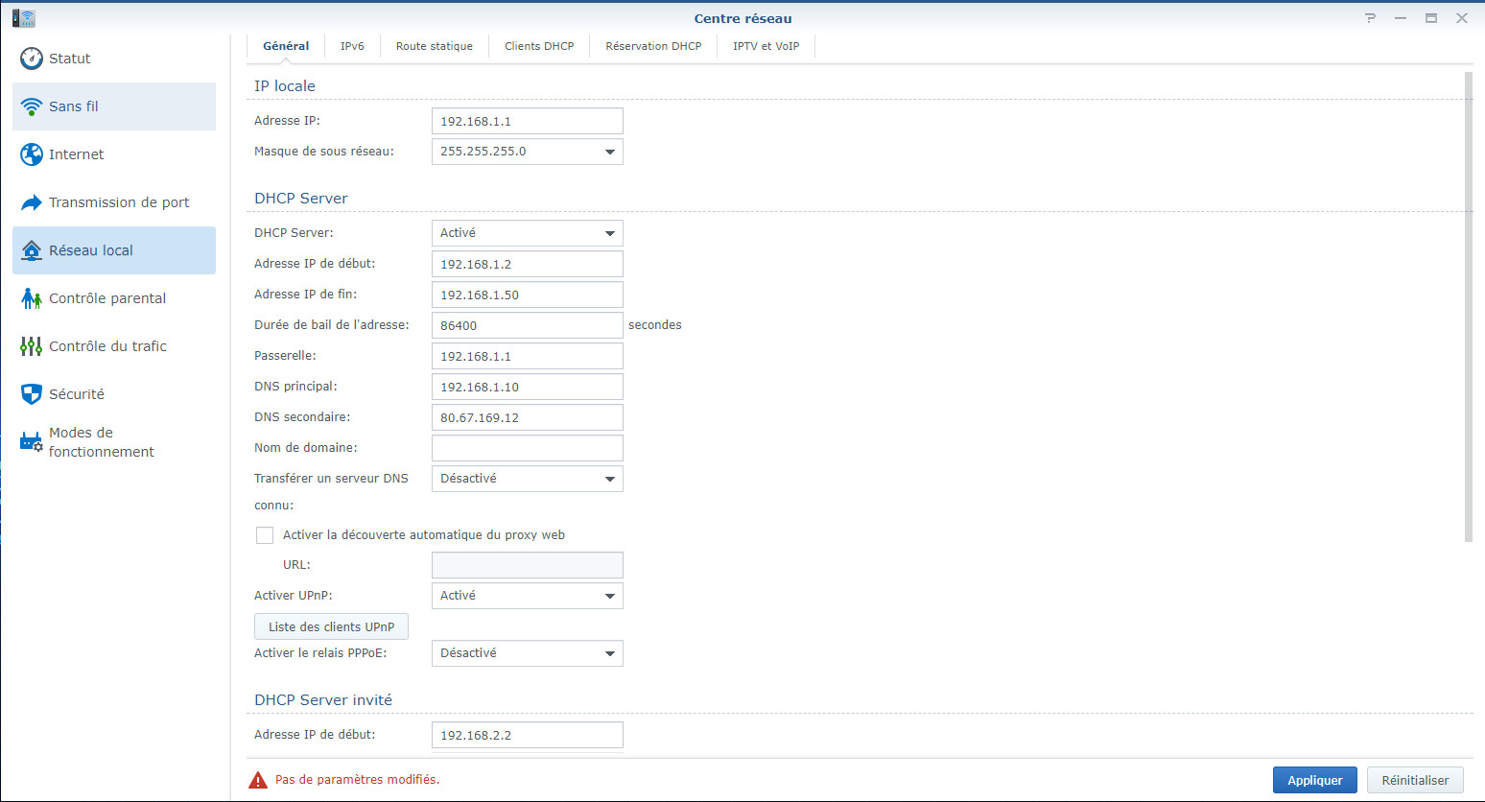
Task: Click the Réseau local house icon
Action: pyautogui.click(x=32, y=250)
